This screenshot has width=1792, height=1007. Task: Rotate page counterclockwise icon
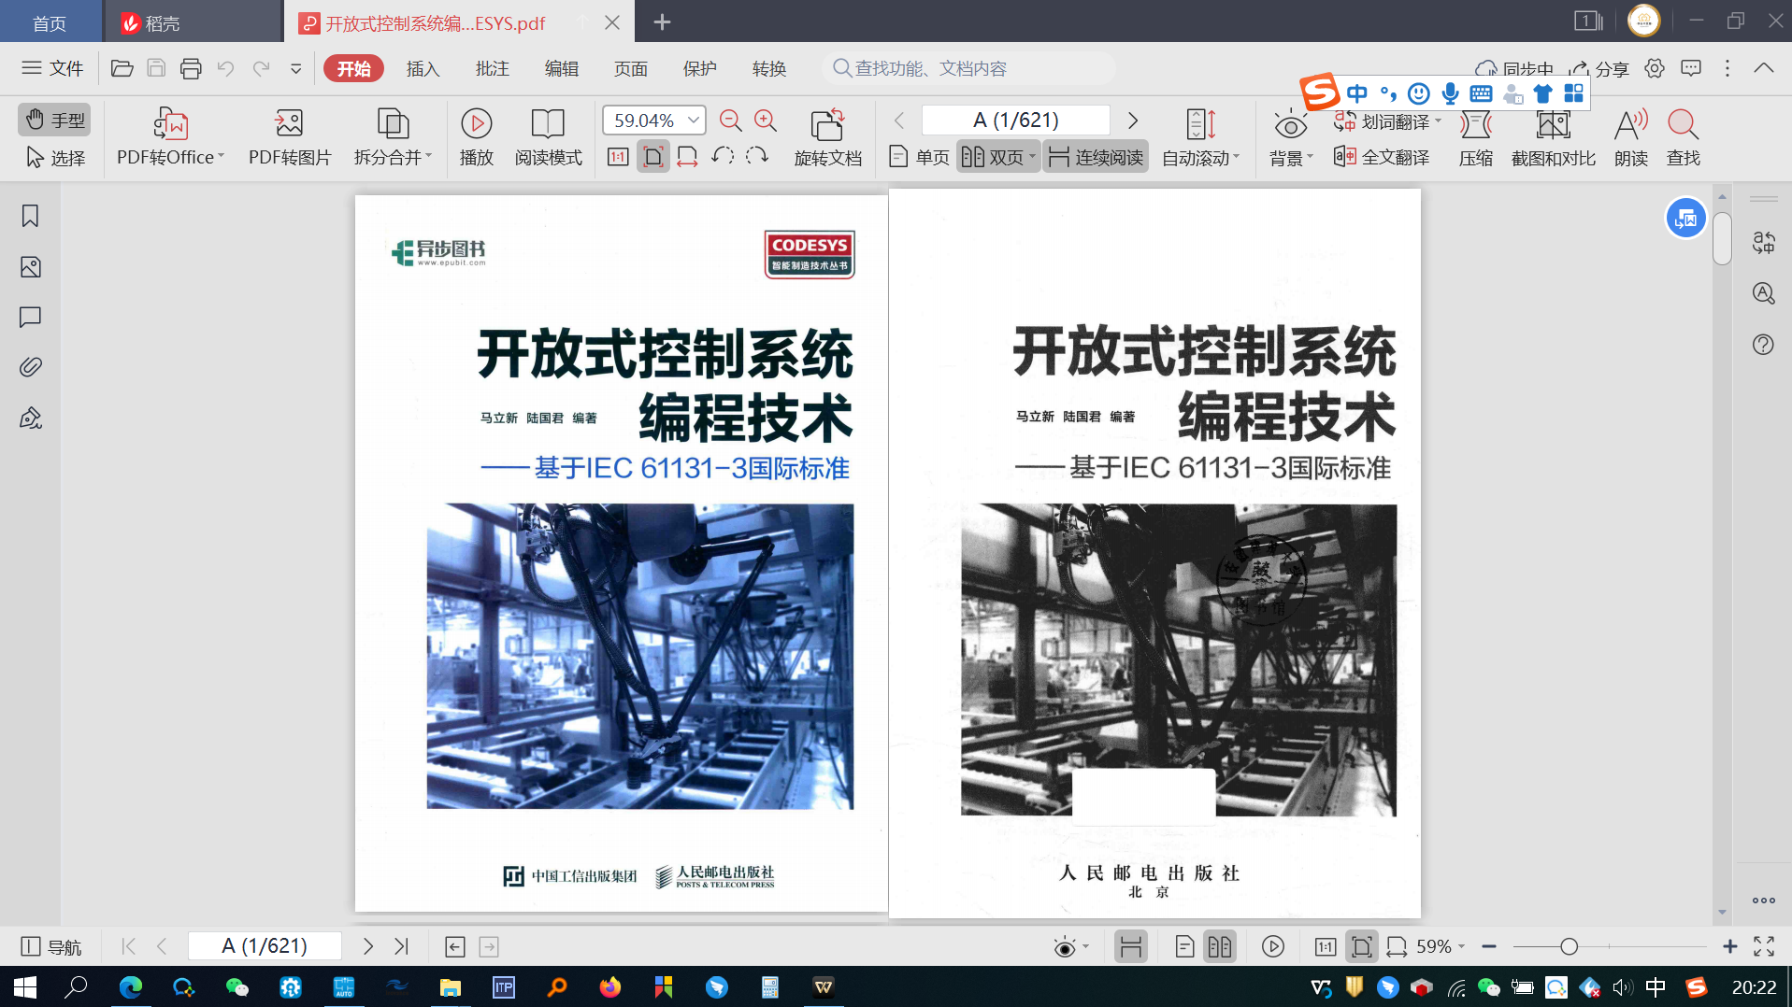click(723, 156)
